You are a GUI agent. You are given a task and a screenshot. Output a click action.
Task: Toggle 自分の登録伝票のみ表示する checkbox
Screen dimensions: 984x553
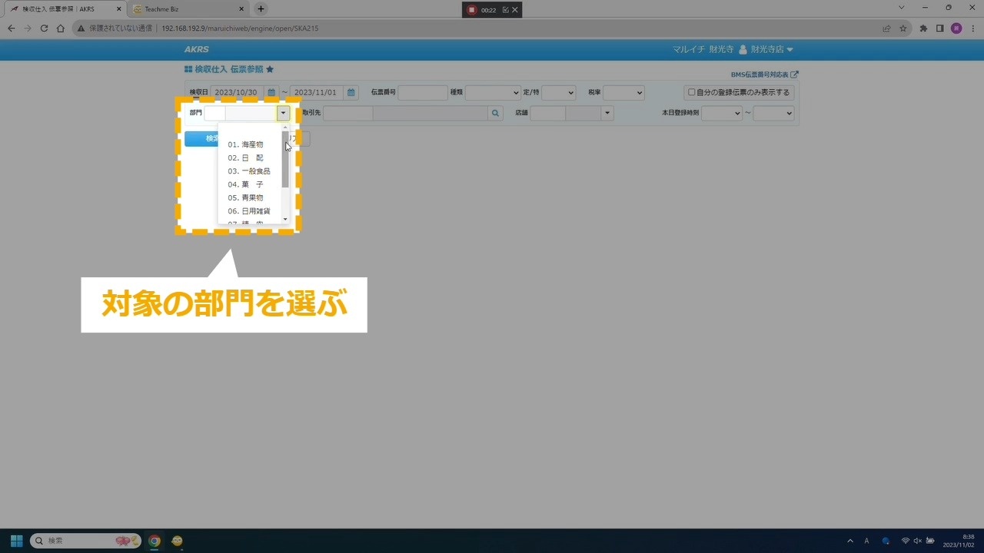[x=691, y=93]
